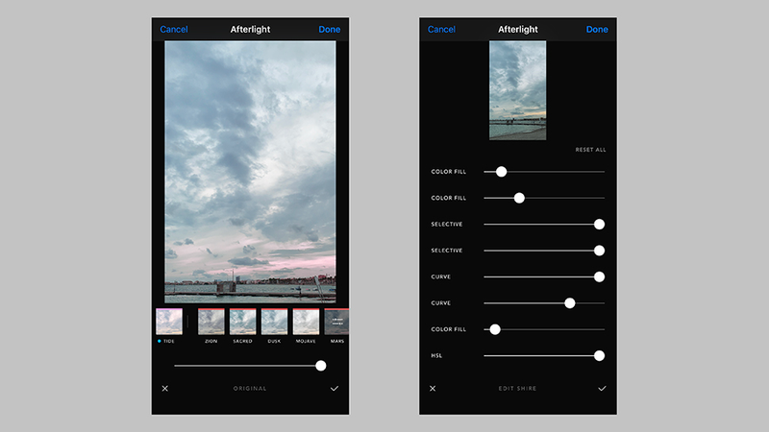Image resolution: width=769 pixels, height=432 pixels.
Task: Cancel in the left Afterlight screen
Action: click(x=174, y=30)
